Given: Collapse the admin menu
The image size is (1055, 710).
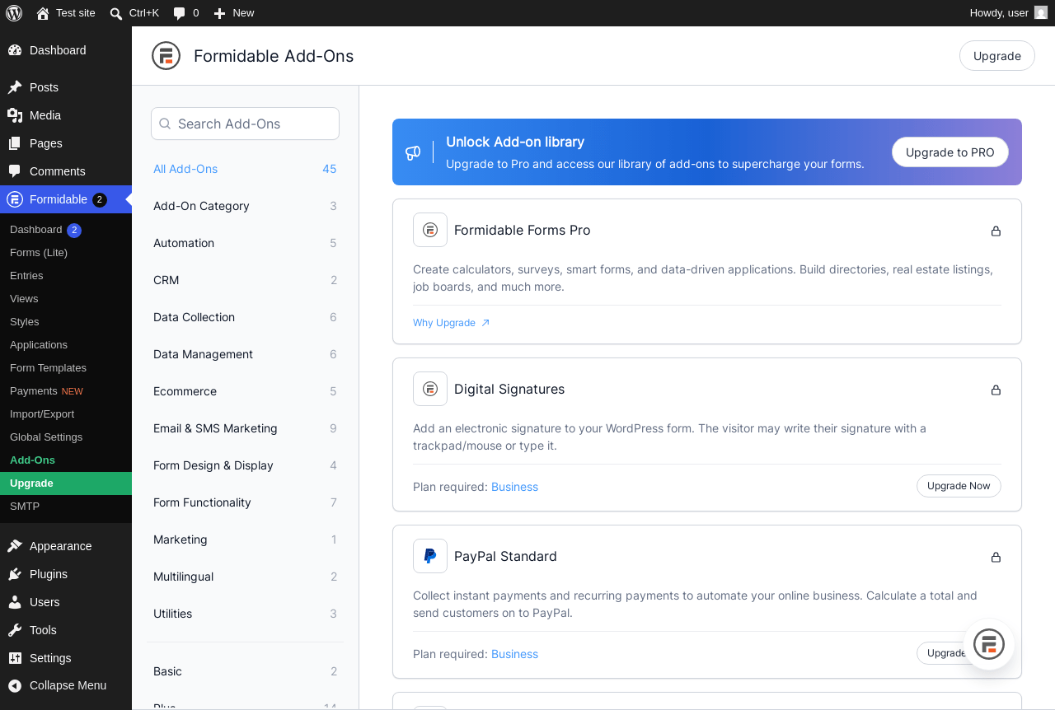Looking at the screenshot, I should click(66, 685).
